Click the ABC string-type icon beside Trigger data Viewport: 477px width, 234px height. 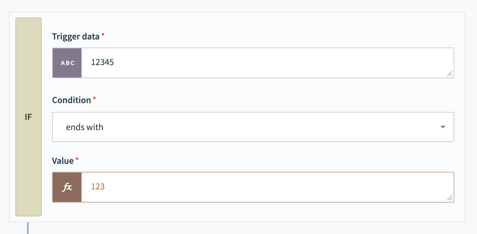coord(67,63)
